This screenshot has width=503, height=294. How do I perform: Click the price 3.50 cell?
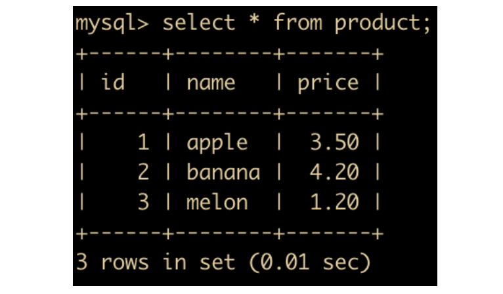tap(334, 142)
